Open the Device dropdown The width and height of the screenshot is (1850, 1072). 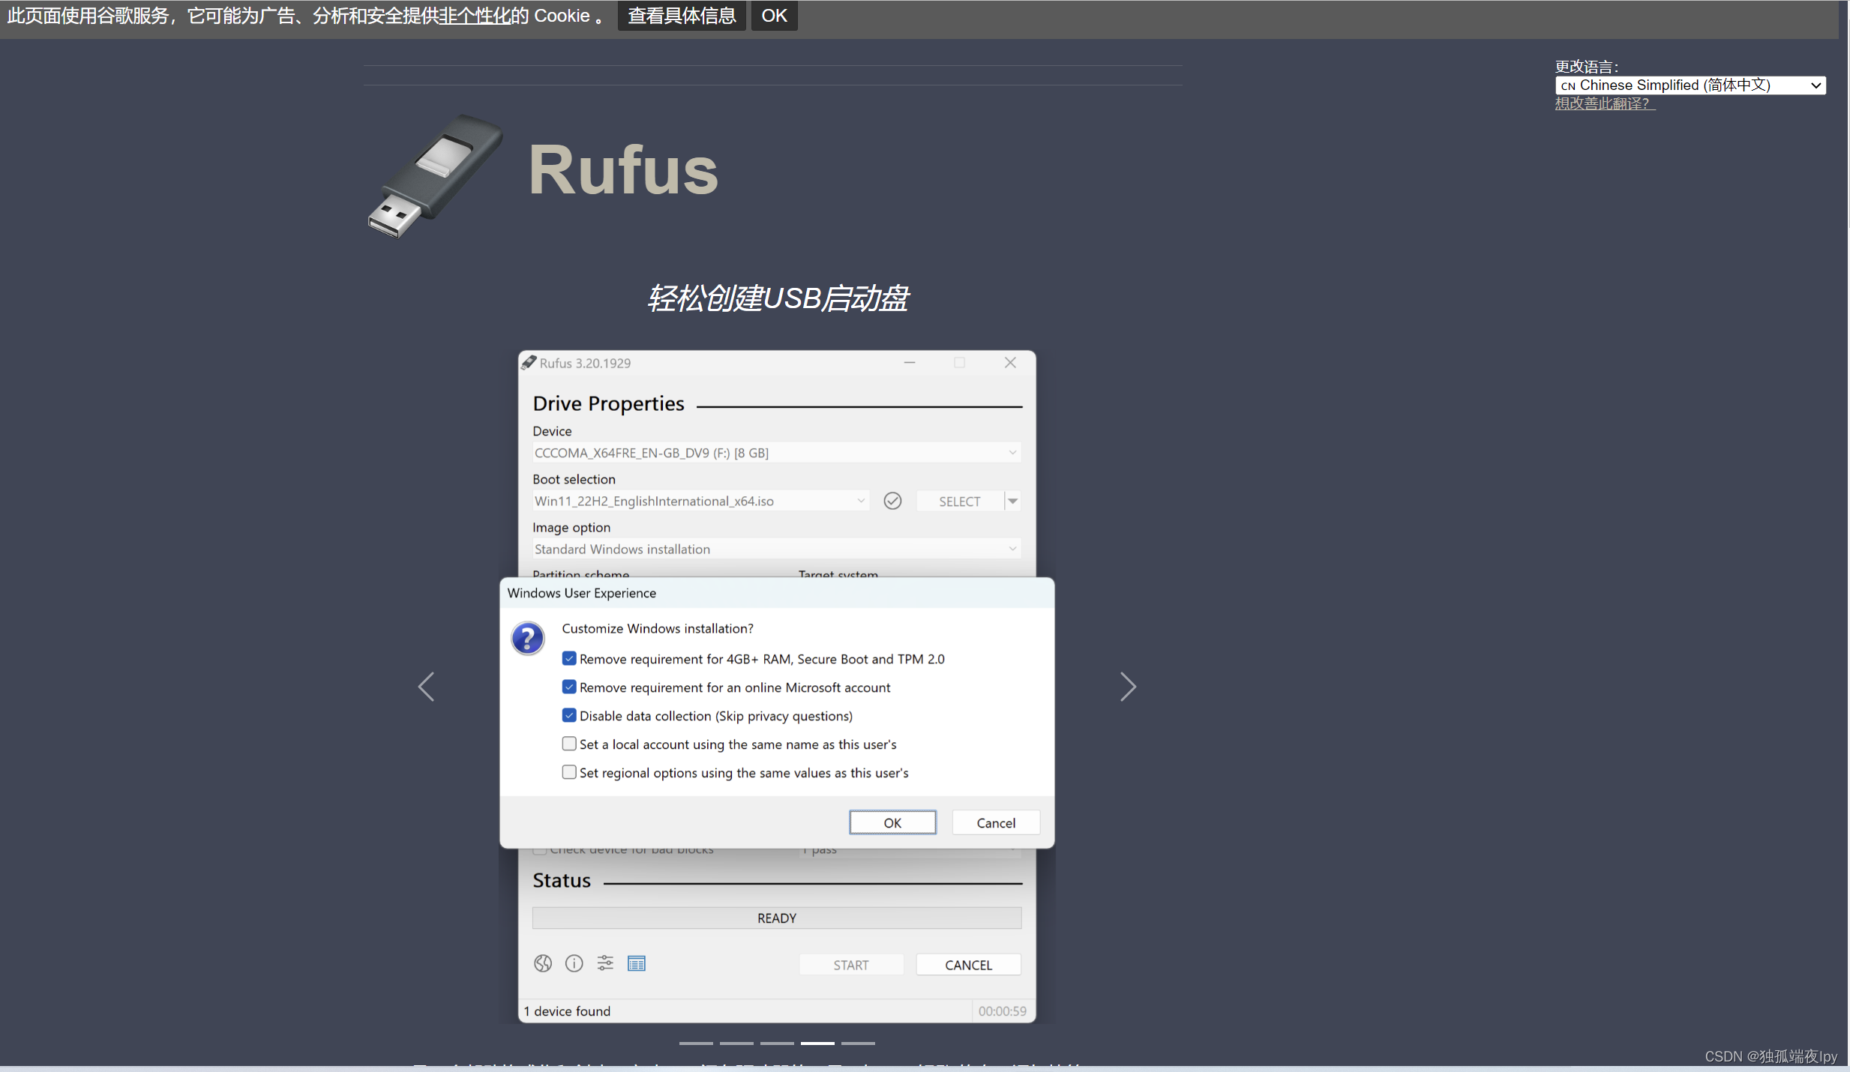click(x=776, y=453)
